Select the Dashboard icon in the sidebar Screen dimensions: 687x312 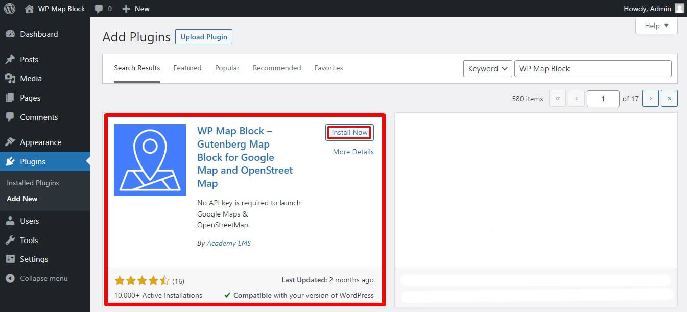pyautogui.click(x=11, y=34)
